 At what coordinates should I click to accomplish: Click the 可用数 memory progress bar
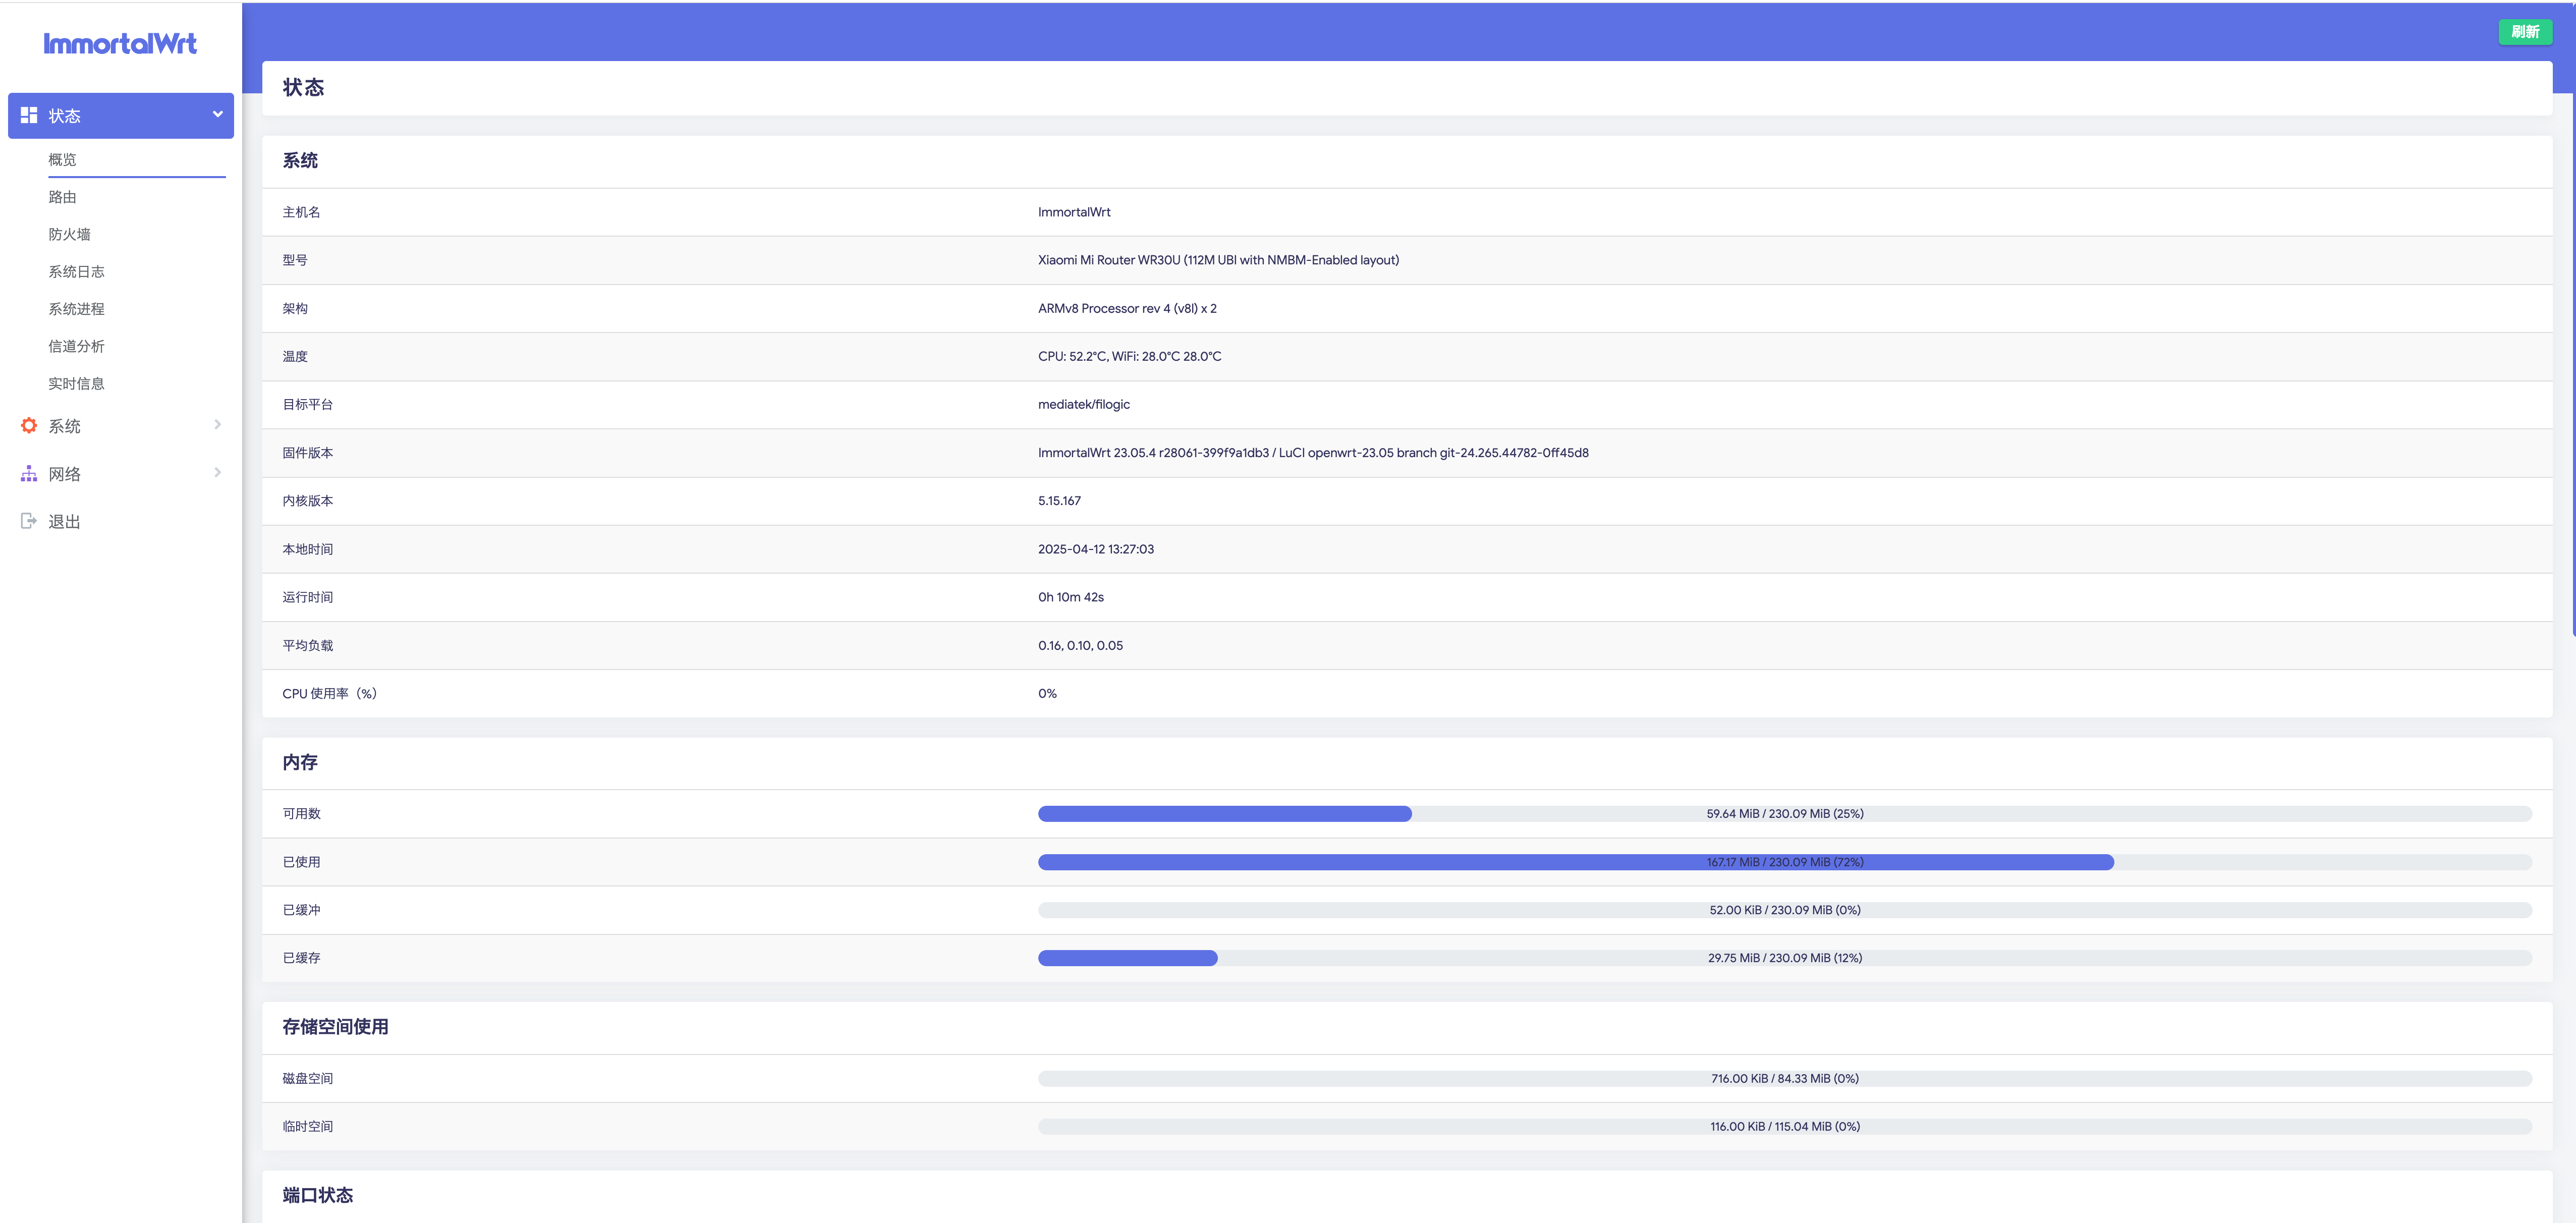click(1784, 814)
